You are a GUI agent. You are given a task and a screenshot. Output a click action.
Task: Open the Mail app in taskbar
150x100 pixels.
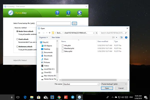[45, 97]
